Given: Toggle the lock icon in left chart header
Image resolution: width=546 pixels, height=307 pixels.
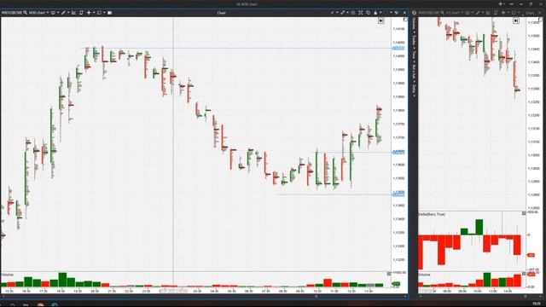Looking at the screenshot, I should coord(375,13).
